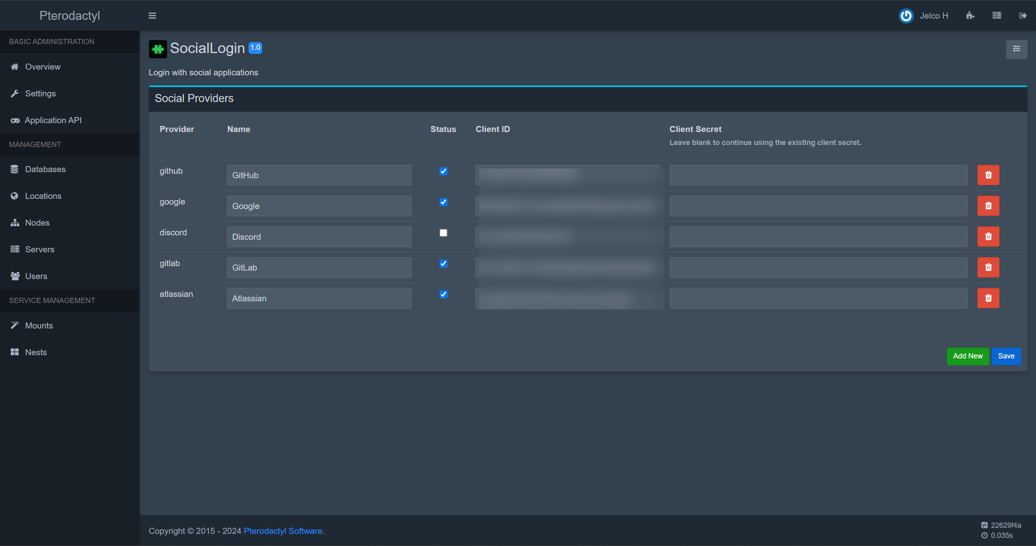Delete the discord provider with trash icon

click(x=988, y=237)
